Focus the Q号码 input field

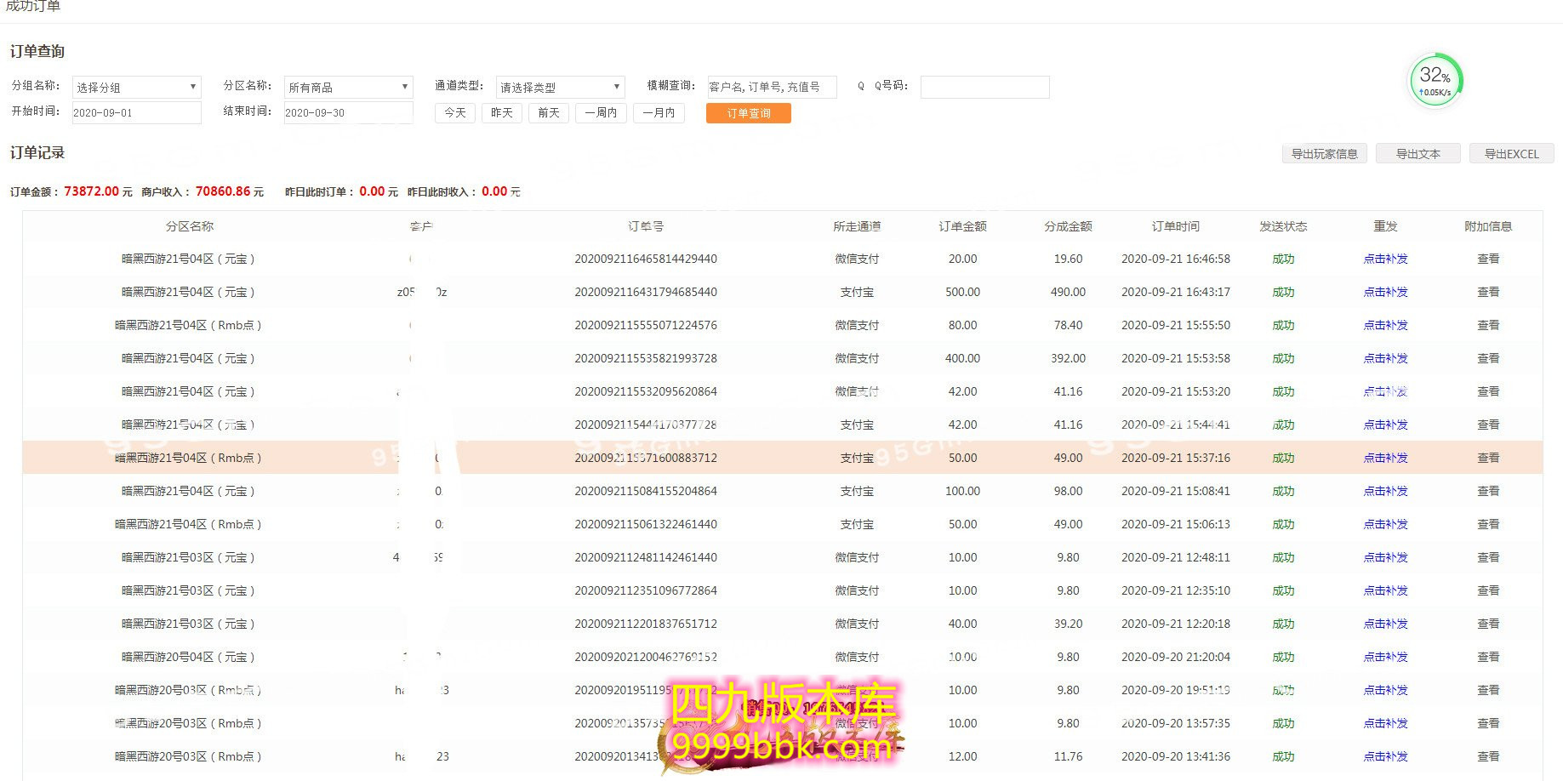pyautogui.click(x=984, y=87)
